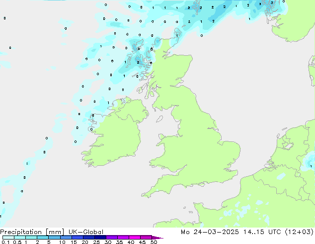Click the over-50 arrow tip of legend
The image size is (315, 244).
pyautogui.click(x=157, y=238)
